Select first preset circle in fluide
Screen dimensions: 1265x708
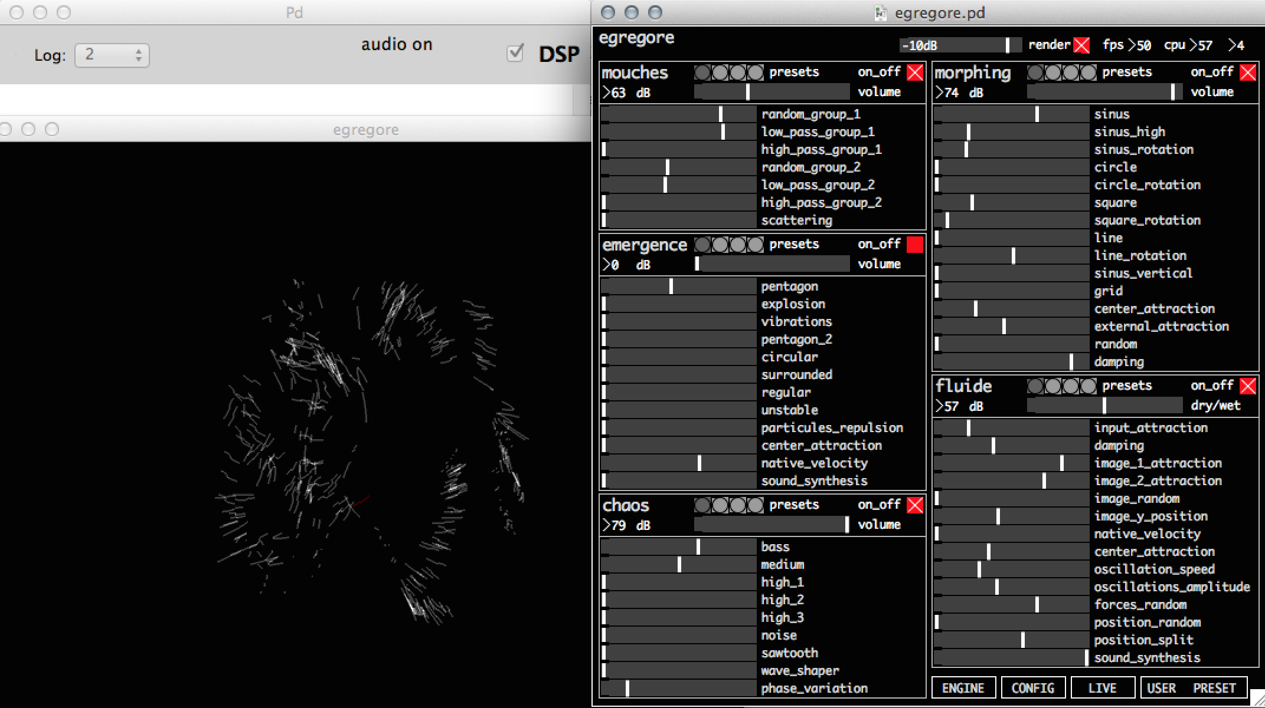coord(1035,386)
